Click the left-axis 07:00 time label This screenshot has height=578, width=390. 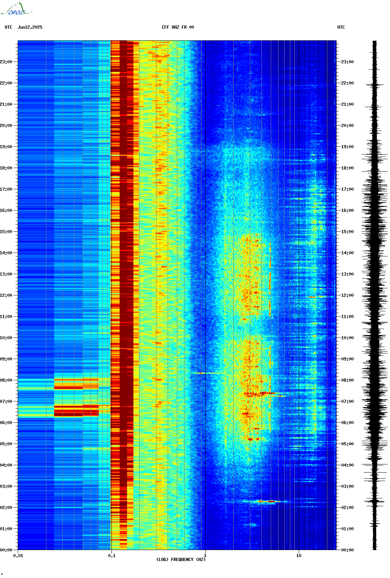coord(6,401)
